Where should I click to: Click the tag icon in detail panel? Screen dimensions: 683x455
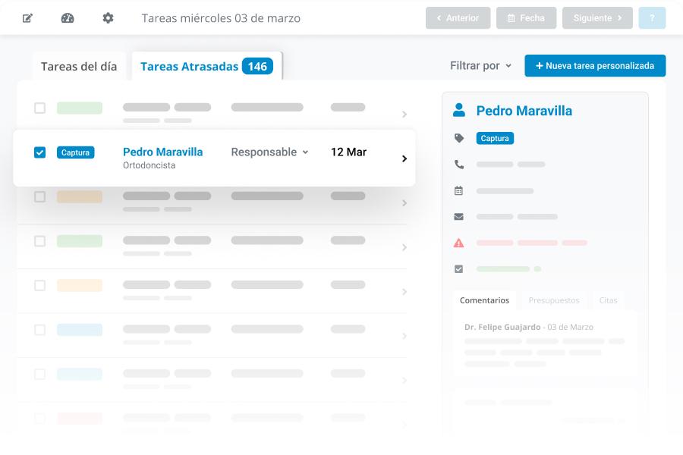click(x=459, y=139)
